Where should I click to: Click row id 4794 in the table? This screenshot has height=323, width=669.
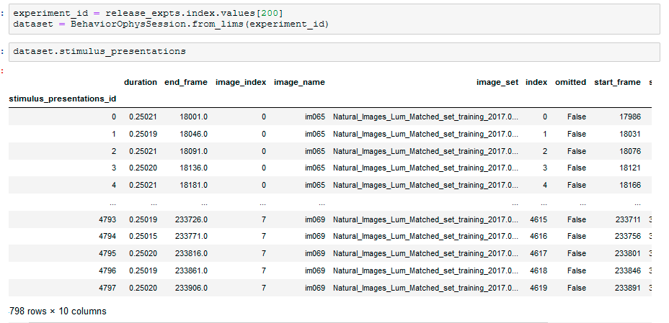tap(107, 236)
